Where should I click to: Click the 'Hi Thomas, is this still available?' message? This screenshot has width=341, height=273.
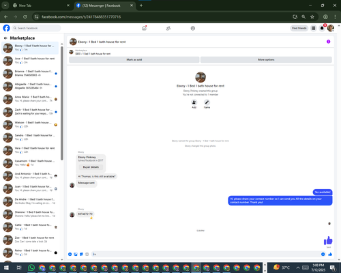97,176
